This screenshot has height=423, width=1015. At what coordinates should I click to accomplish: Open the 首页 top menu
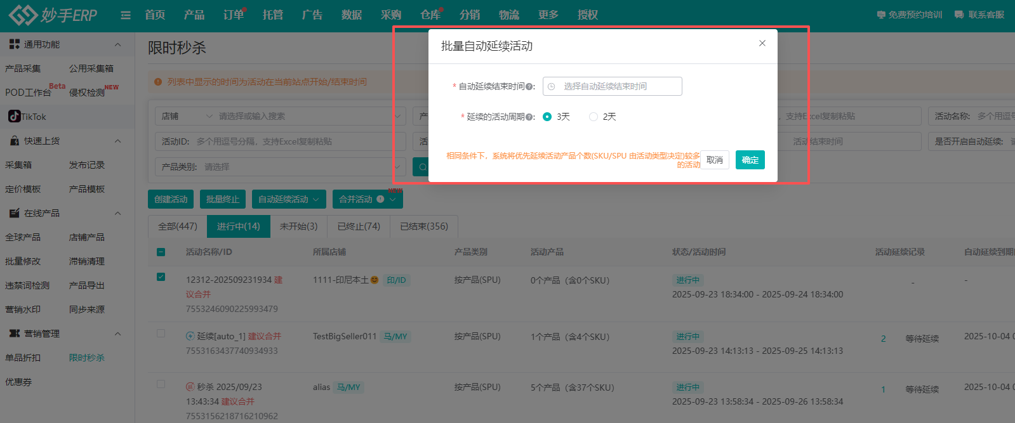click(x=155, y=15)
